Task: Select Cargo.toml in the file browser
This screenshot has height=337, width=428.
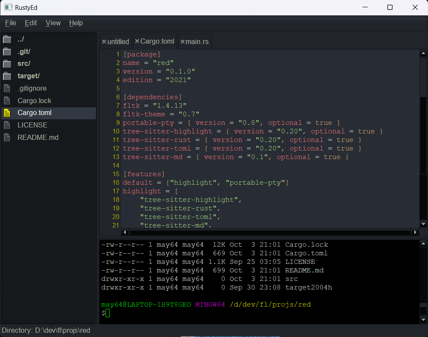Action: (x=35, y=113)
